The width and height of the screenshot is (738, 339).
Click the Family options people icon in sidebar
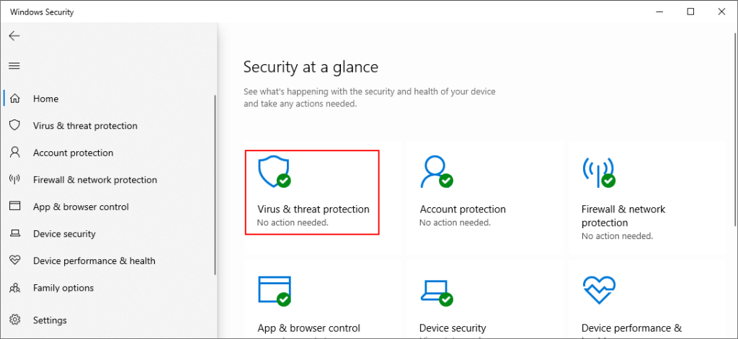point(14,288)
